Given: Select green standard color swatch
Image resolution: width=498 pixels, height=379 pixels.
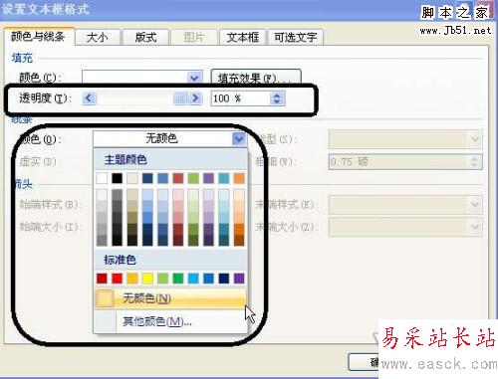Looking at the screenshot, I should pos(178,279).
